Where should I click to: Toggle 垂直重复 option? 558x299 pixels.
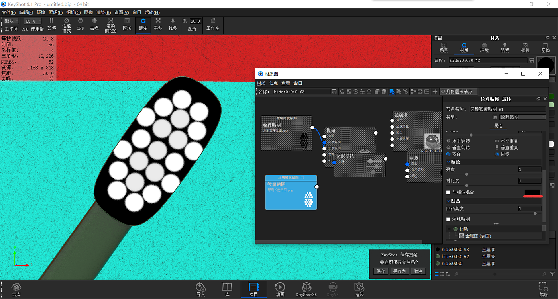pyautogui.click(x=506, y=148)
